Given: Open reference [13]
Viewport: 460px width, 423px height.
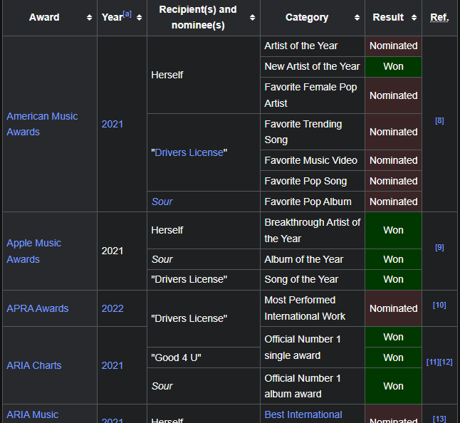Looking at the screenshot, I should pos(439,419).
